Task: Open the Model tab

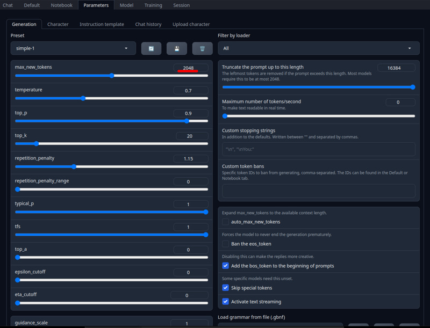Action: pyautogui.click(x=126, y=5)
